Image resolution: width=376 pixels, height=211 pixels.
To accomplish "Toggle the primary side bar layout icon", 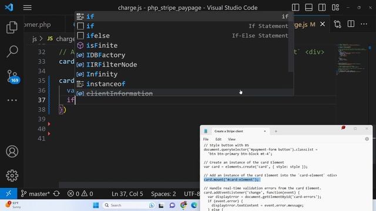I will point(296,8).
